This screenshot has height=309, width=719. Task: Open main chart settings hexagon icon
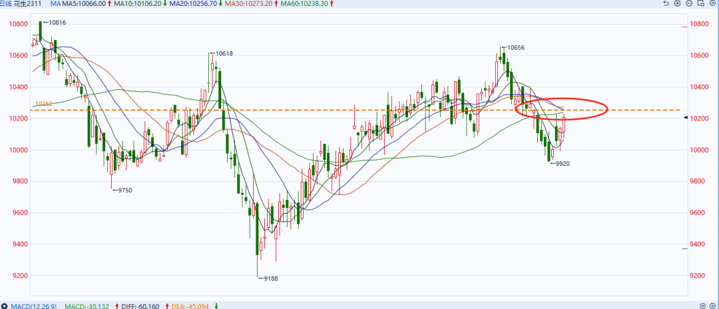712,3
